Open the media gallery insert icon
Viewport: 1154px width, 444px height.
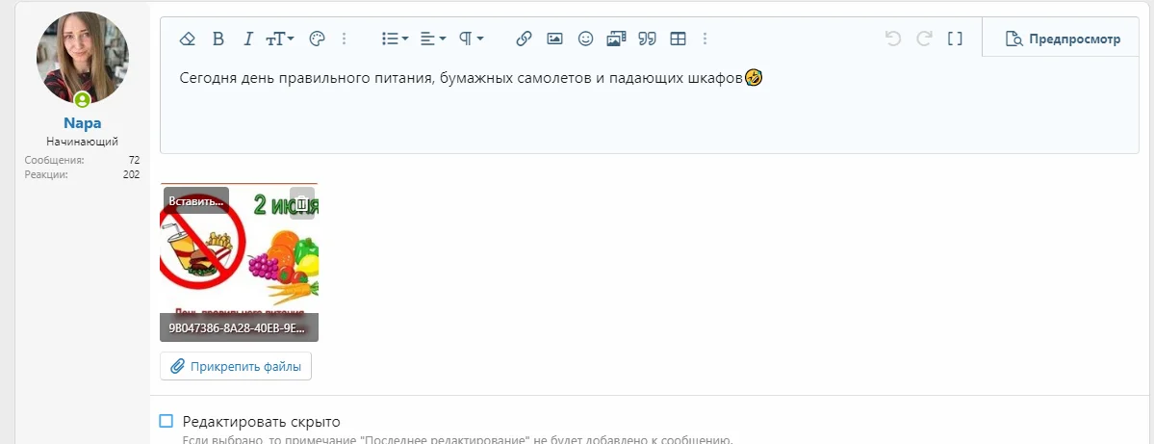click(616, 39)
